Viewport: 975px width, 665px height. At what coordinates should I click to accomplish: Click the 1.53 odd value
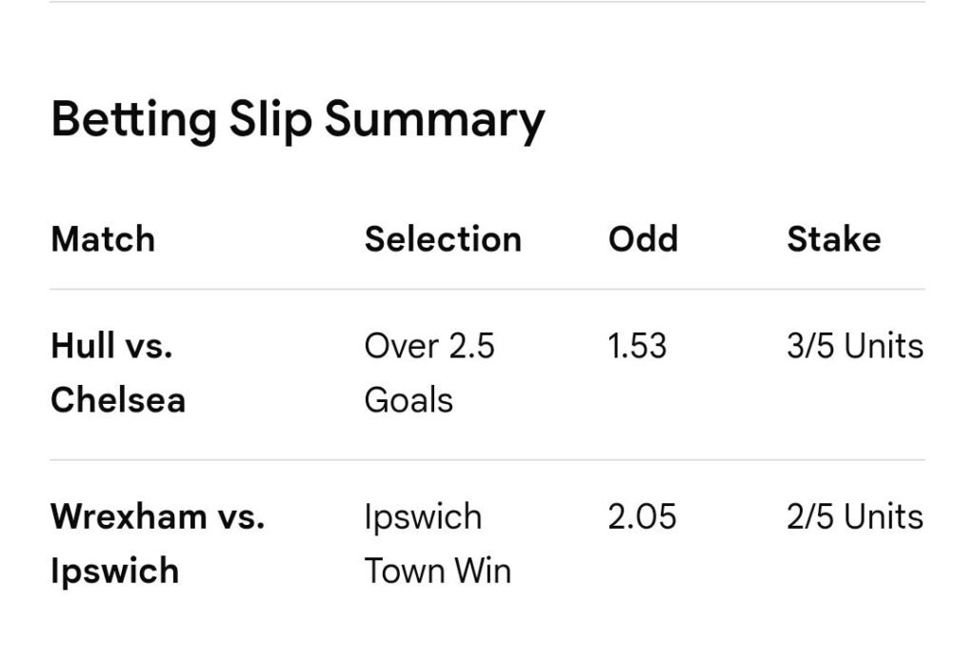click(x=637, y=346)
